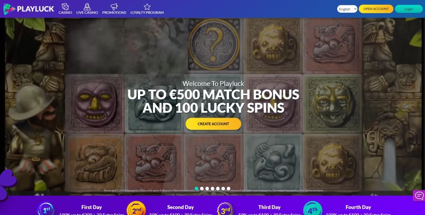Open the Casino dice icon
The width and height of the screenshot is (425, 215).
pos(65,7)
